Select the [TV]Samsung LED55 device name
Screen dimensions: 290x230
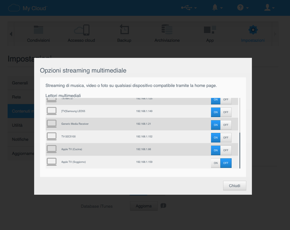point(73,111)
